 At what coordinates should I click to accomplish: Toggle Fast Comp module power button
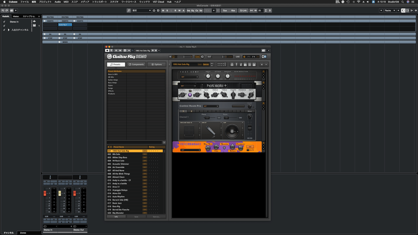(263, 72)
